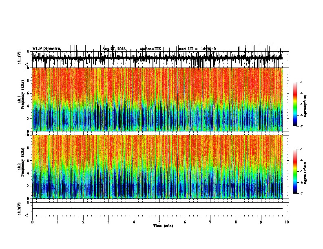Click the ch.1 frequency tick label '8'
323x249 pixels.
pyautogui.click(x=28, y=81)
